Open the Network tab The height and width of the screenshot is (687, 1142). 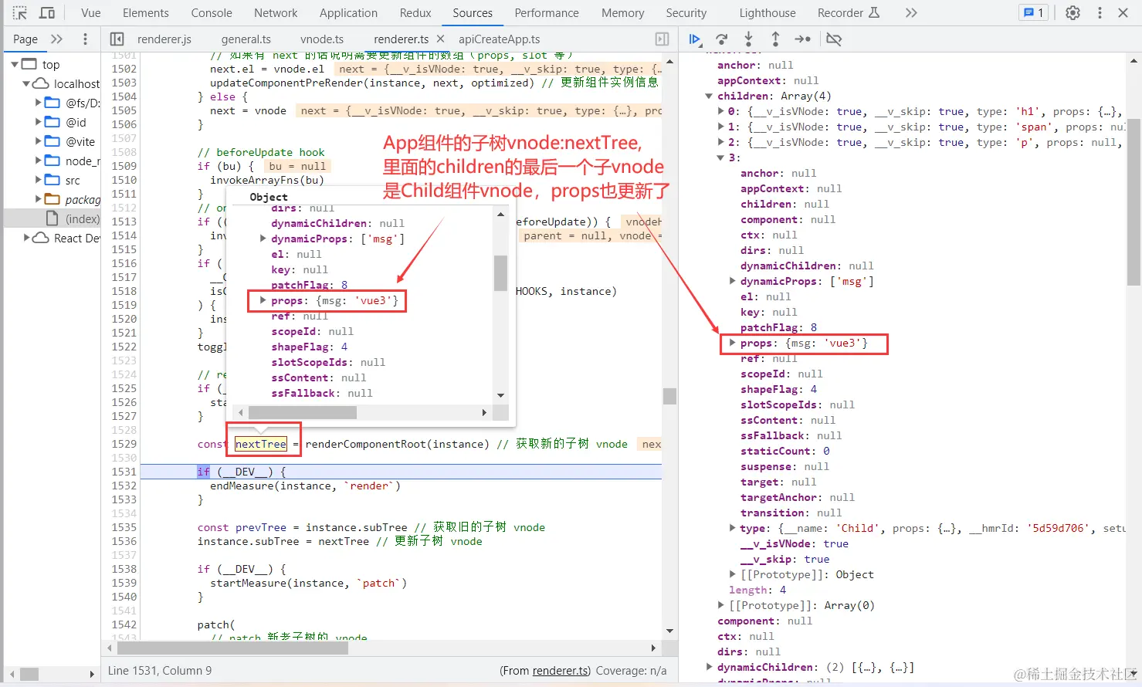point(276,13)
